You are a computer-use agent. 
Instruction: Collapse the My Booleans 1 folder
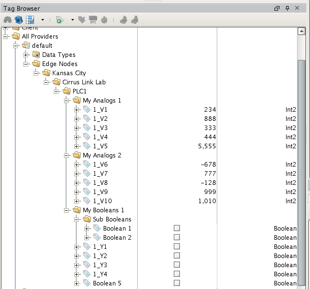[66, 211]
